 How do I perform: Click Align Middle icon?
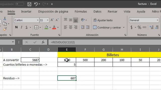pos(70,20)
